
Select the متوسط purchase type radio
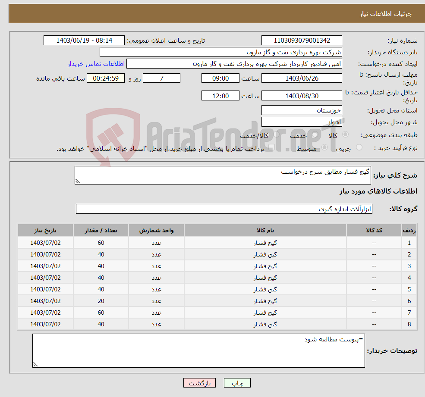coord(324,147)
